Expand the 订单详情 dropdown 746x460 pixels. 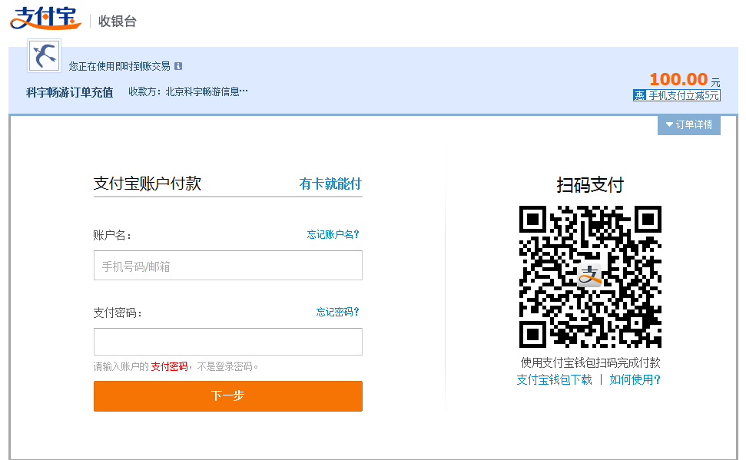click(689, 124)
